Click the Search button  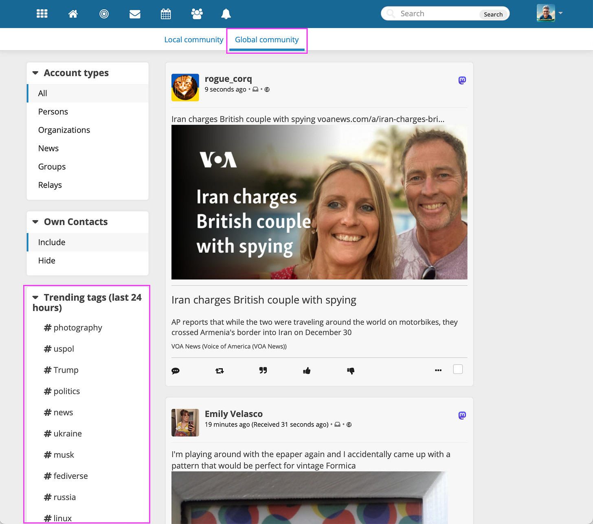pos(493,14)
